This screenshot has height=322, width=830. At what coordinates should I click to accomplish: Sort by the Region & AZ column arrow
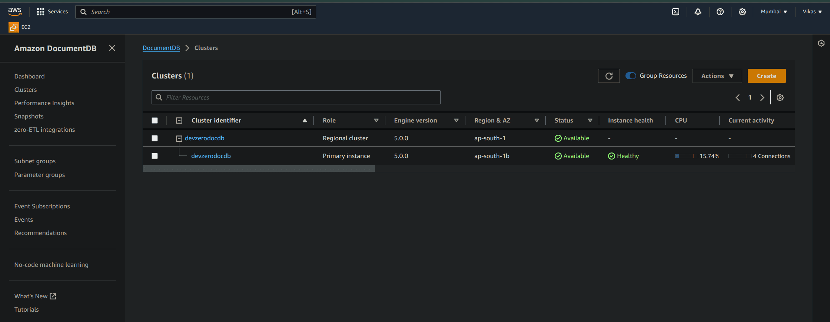pyautogui.click(x=537, y=120)
